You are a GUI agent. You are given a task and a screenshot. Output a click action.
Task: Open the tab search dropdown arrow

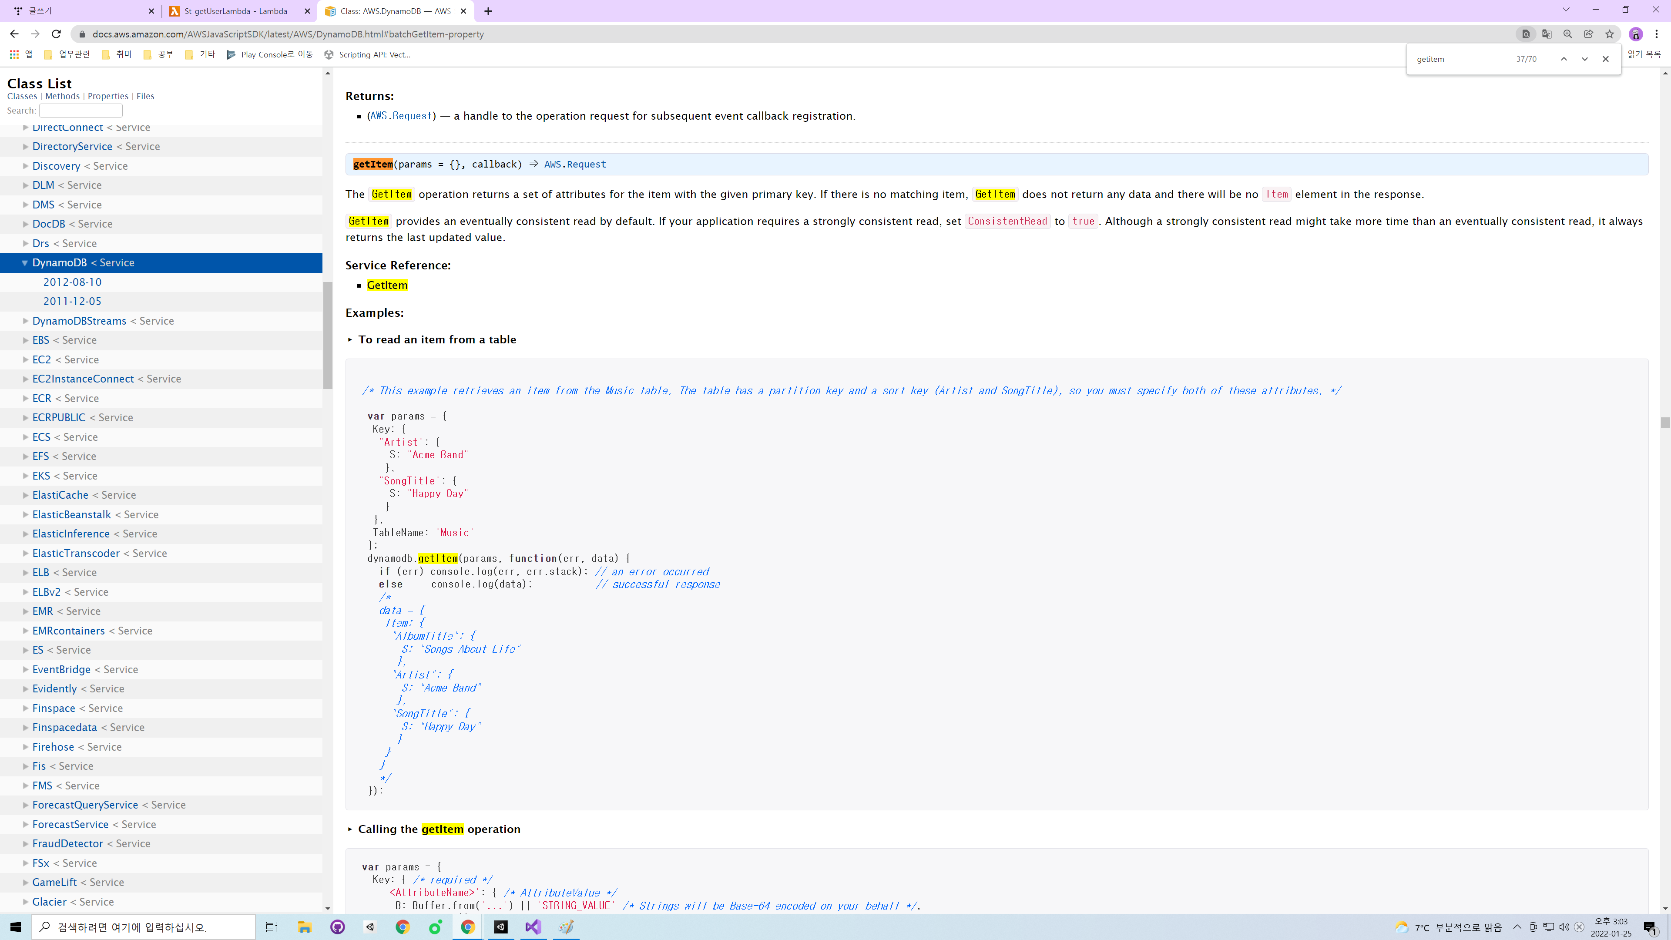point(1565,10)
